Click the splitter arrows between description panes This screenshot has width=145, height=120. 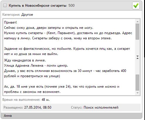(137, 57)
